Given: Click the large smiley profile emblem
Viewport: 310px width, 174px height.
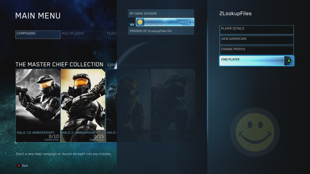Looking at the screenshot, I should [x=255, y=132].
